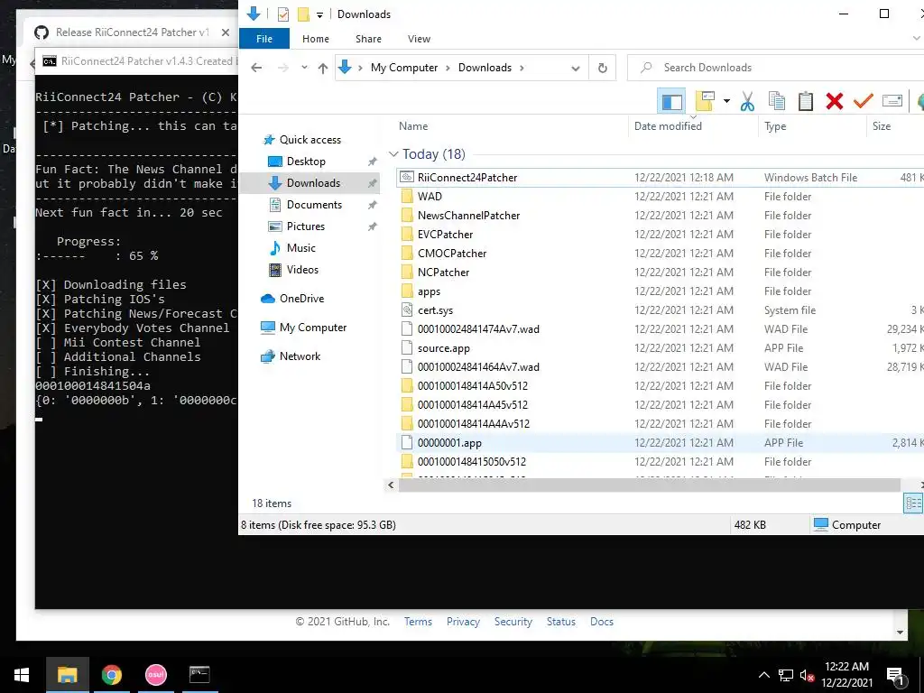Open the Security link on GitHub page

tap(513, 622)
